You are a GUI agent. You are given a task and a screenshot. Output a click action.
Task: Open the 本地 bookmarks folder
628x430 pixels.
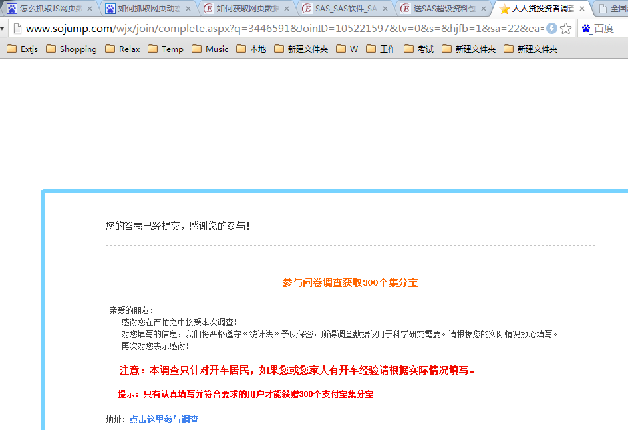pyautogui.click(x=251, y=49)
